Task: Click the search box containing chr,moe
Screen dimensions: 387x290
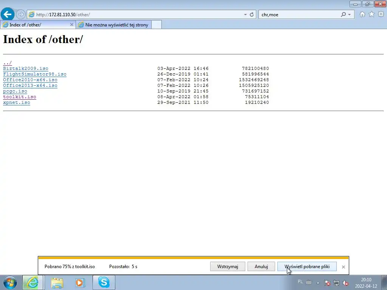Action: [300, 15]
